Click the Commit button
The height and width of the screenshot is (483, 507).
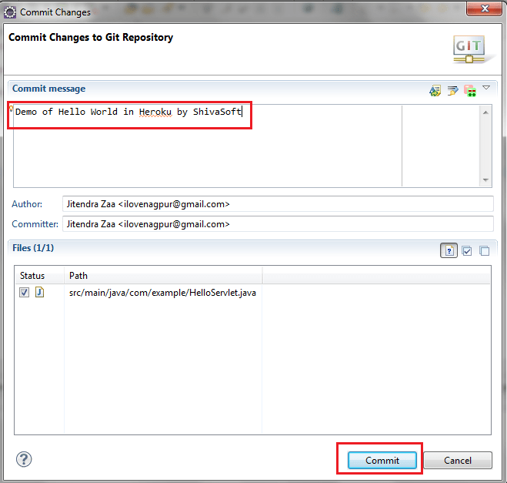(382, 460)
